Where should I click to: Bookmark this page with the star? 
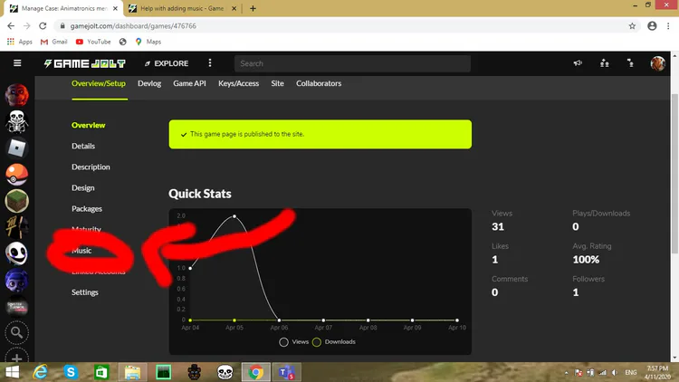(x=632, y=26)
